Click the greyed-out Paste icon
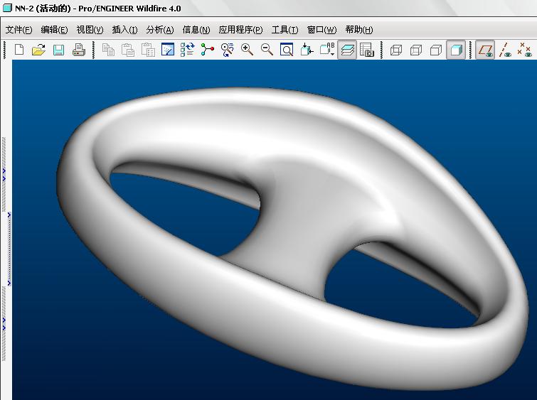 pyautogui.click(x=128, y=50)
